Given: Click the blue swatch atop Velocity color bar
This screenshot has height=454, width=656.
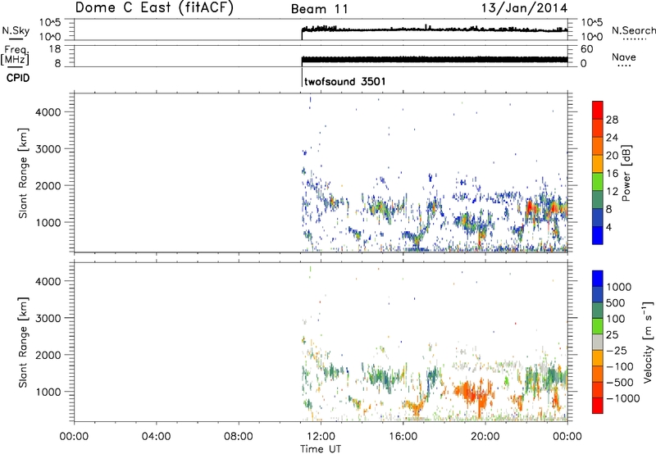Looking at the screenshot, I should tap(598, 279).
